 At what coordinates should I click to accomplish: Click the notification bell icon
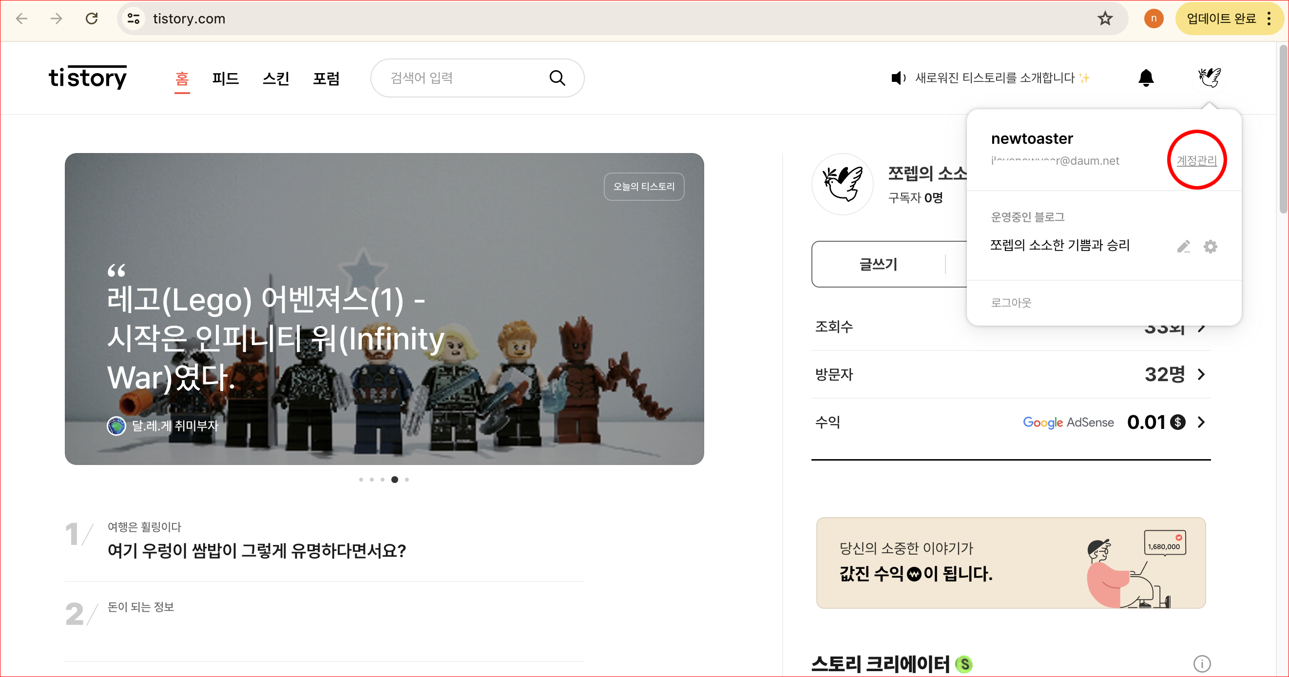click(1145, 78)
